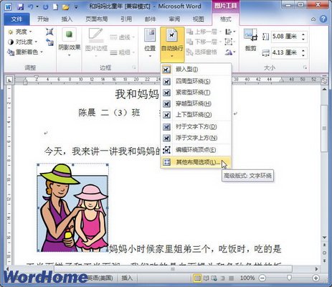The image size is (332, 287).
Task: Click the New document icon
Action: (55, 6)
